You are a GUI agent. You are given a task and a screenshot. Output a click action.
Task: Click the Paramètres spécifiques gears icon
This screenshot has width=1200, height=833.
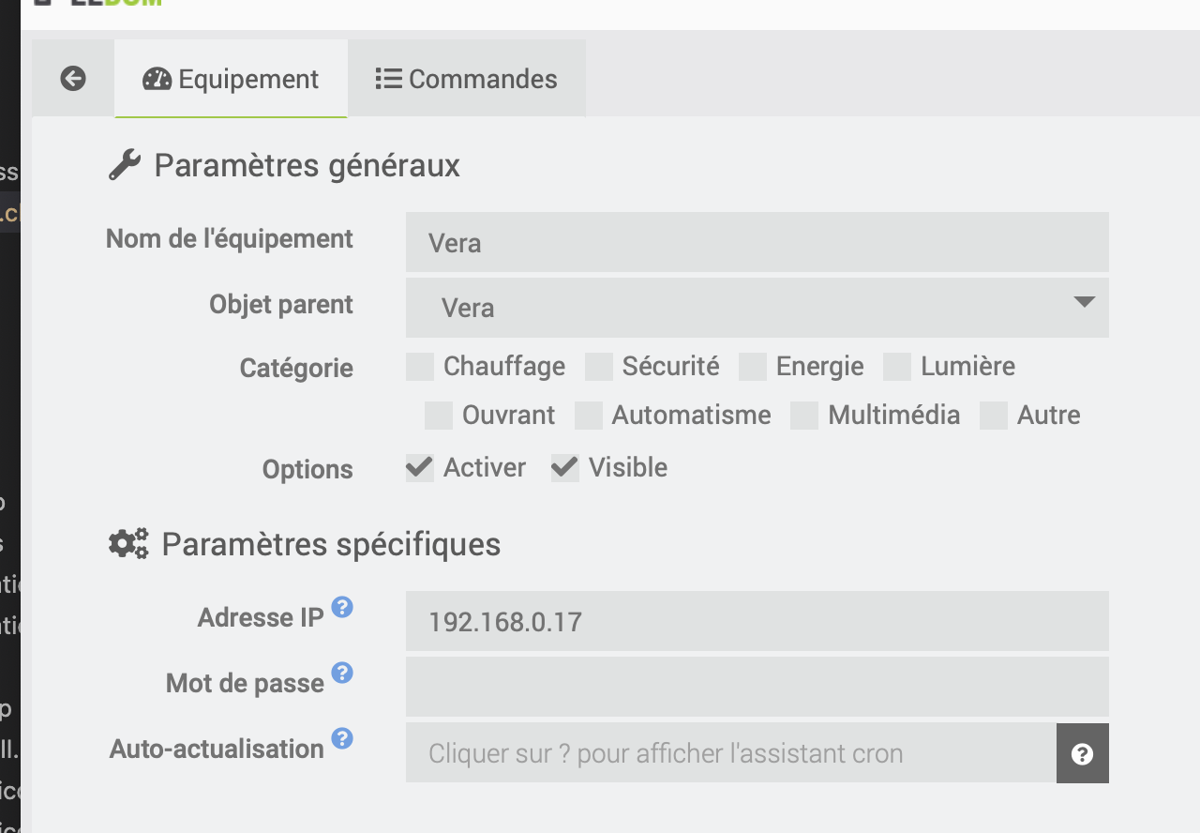click(x=128, y=544)
